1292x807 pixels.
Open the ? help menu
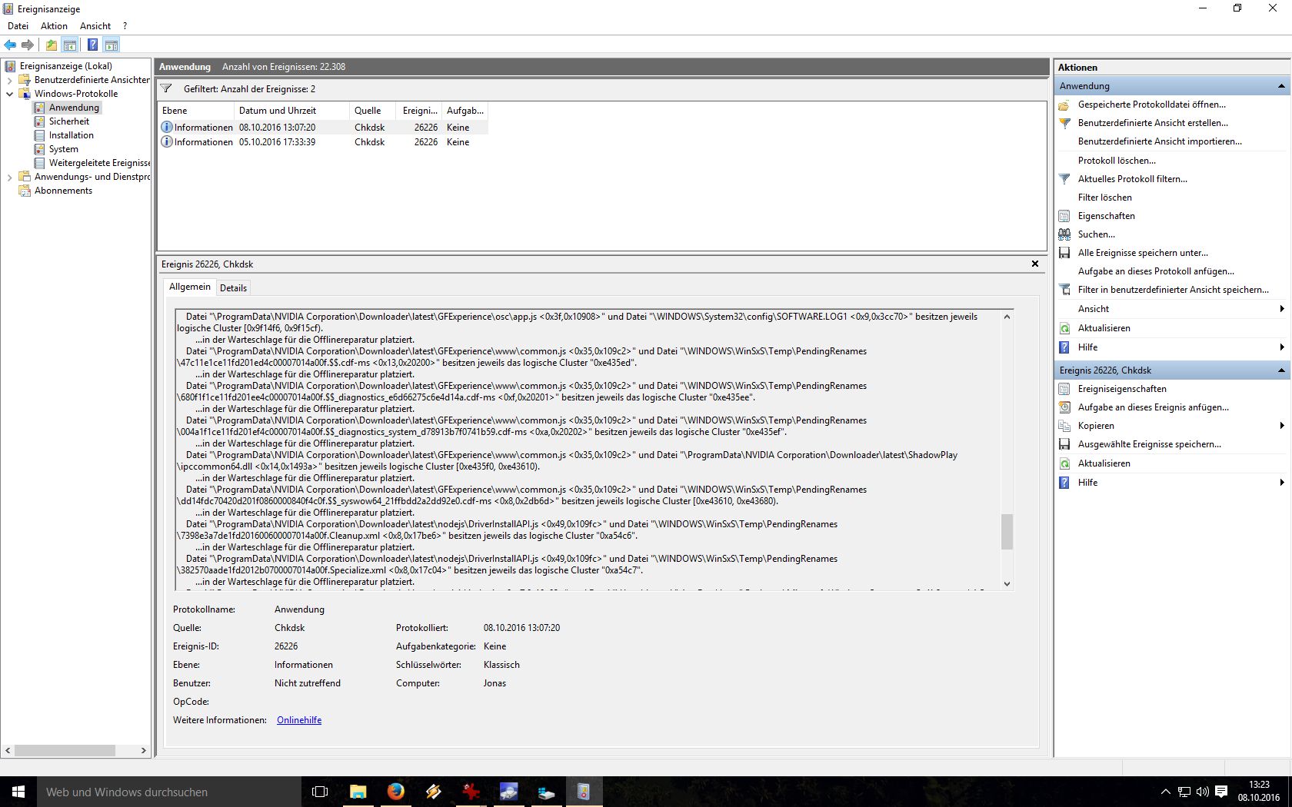coord(125,26)
